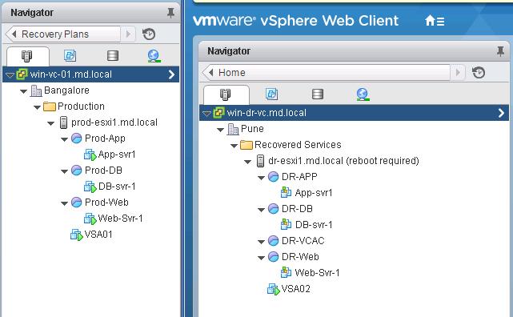Select VMs and Templates tab in right Navigator
513x317 pixels.
tap(271, 94)
